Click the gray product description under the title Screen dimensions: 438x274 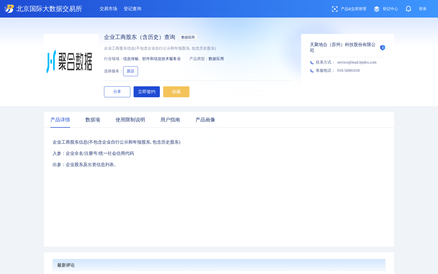click(x=160, y=48)
